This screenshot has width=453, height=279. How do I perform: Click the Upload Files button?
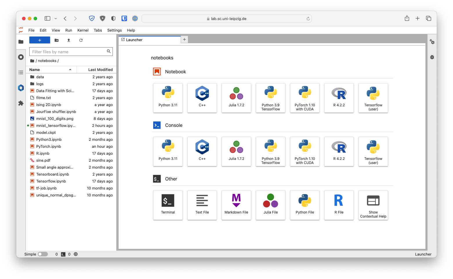tap(69, 40)
